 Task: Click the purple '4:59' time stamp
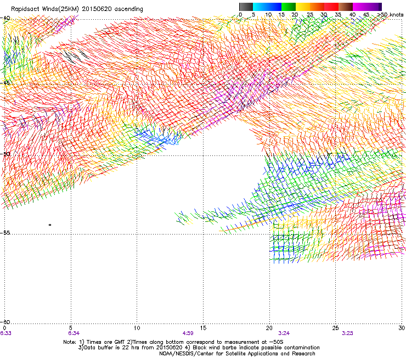pos(188,333)
